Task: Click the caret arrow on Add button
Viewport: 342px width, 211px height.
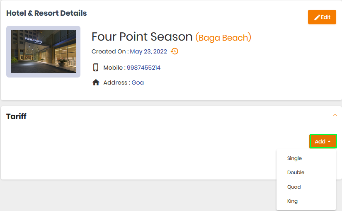Action: point(329,142)
